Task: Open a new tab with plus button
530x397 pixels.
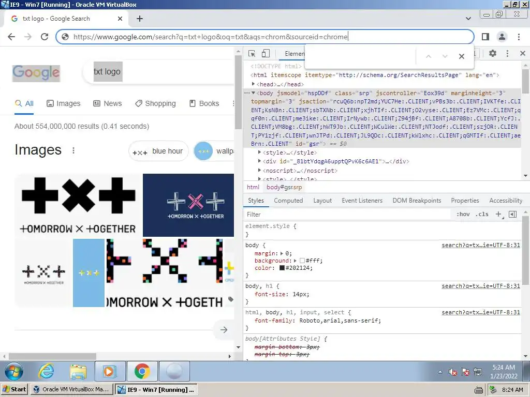Action: pyautogui.click(x=140, y=19)
